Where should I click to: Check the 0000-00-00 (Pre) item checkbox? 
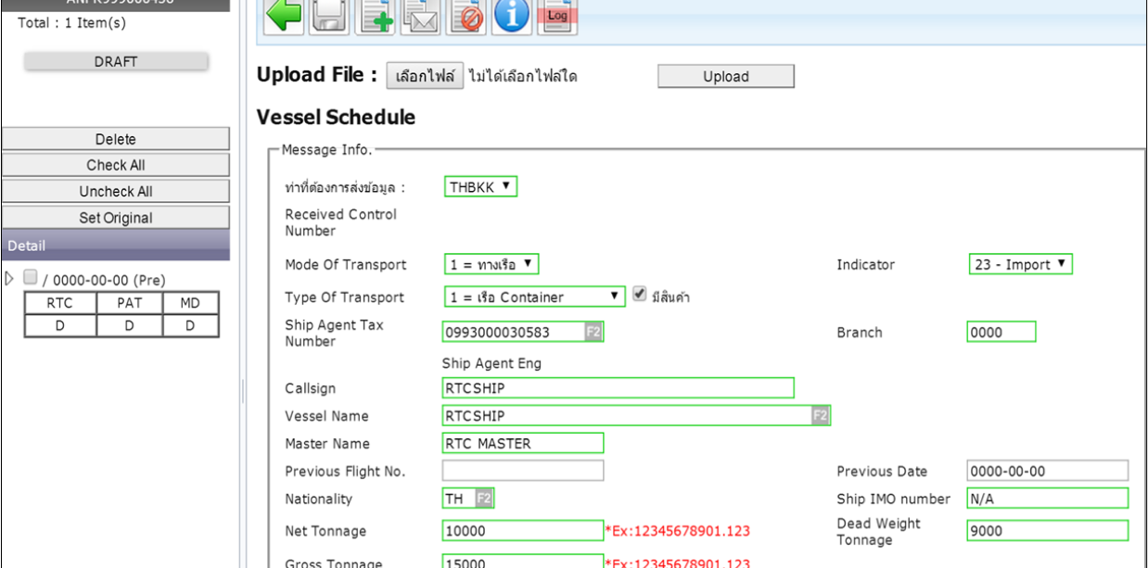pyautogui.click(x=30, y=278)
